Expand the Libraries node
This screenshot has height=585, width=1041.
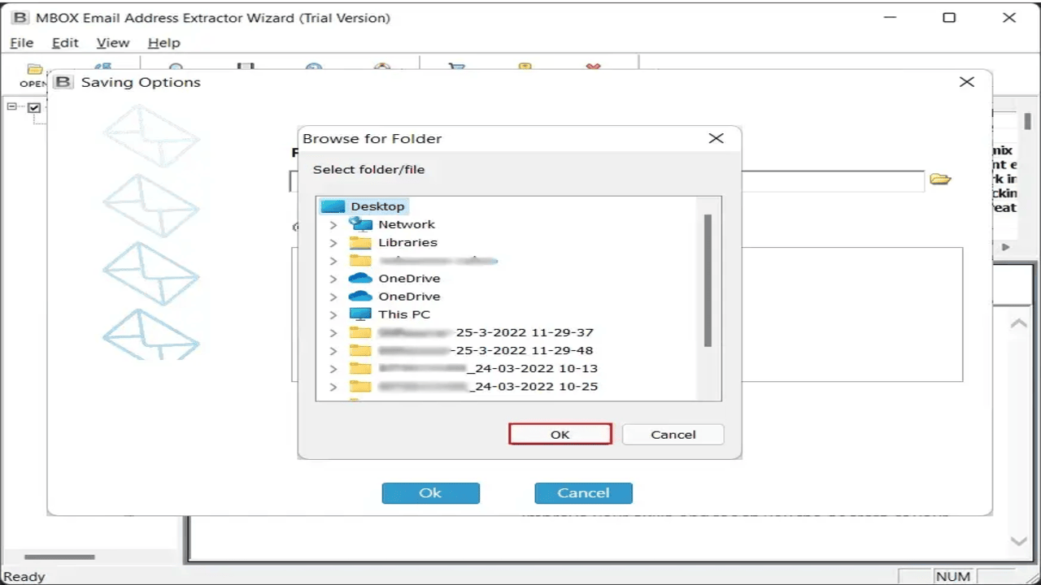(x=333, y=243)
